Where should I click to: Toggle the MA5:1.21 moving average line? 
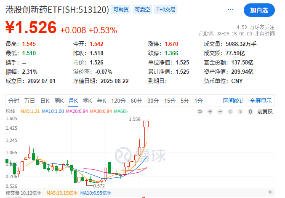click(x=30, y=111)
